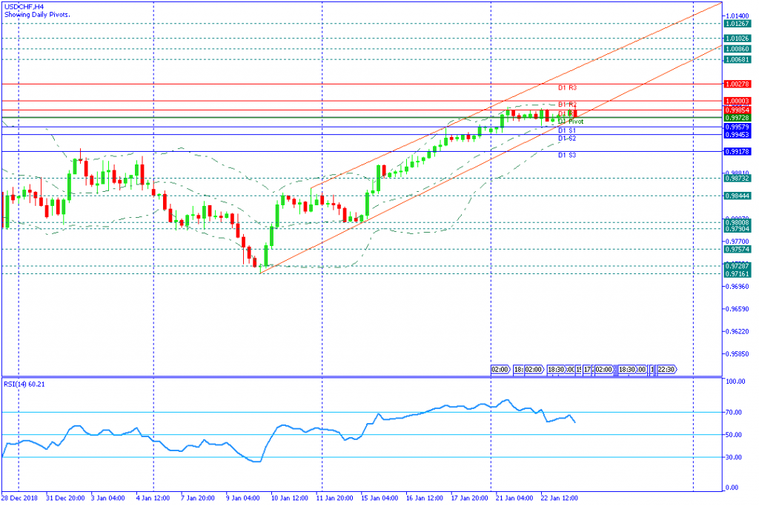Screen dimensions: 759x506
Task: Click the teal 1.01267 price tag
Action: pyautogui.click(x=738, y=24)
